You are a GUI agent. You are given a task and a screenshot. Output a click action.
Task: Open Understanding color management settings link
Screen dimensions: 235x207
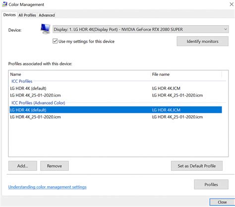[x=48, y=187]
